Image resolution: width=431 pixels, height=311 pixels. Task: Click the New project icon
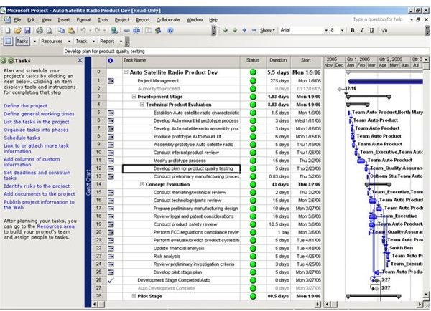pos(8,30)
